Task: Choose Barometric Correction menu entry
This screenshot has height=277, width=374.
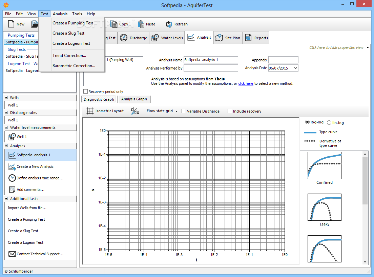Action: click(x=74, y=66)
